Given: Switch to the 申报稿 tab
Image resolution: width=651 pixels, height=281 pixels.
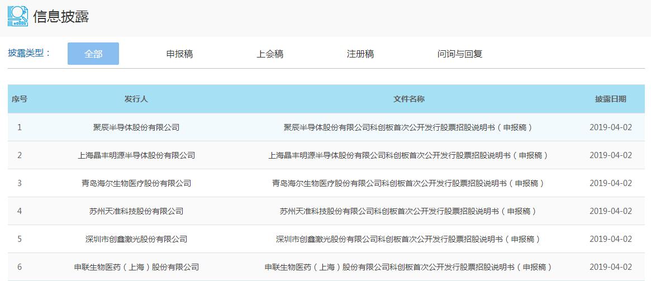Looking at the screenshot, I should coord(179,54).
